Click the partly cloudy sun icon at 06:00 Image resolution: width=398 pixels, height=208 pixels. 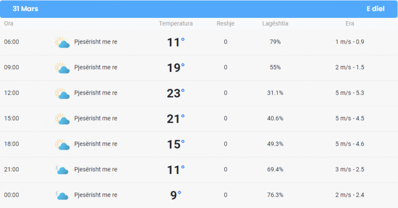[62, 43]
